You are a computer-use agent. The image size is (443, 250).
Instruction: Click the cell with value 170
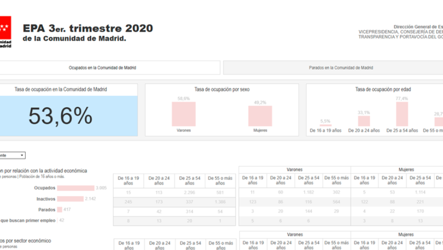pos(420,211)
